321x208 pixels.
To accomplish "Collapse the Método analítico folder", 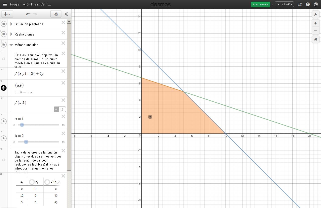I will tap(11, 45).
